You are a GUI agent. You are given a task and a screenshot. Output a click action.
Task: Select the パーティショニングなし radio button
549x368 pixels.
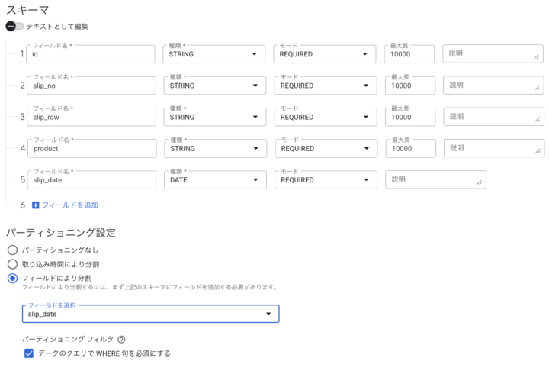click(12, 250)
